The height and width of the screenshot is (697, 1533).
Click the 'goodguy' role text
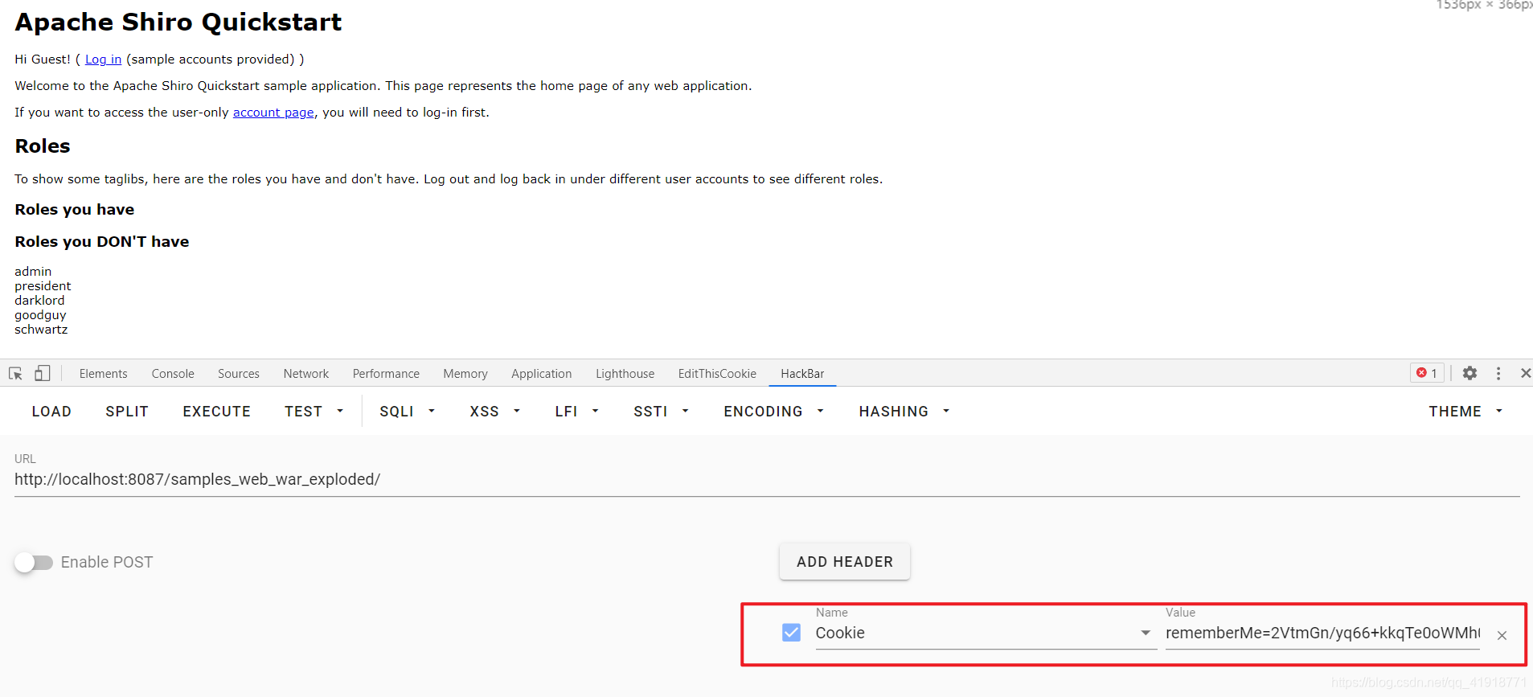[x=40, y=315]
